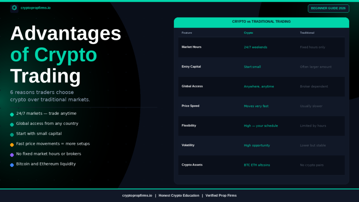
Task: Click the 'Anywhere, anytime' cell
Action: click(259, 87)
